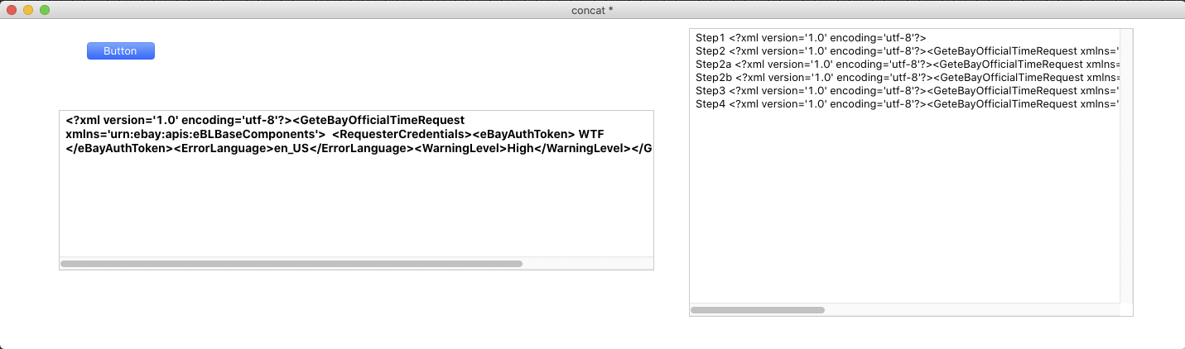Click in the blank area of XML text box

(x=356, y=207)
